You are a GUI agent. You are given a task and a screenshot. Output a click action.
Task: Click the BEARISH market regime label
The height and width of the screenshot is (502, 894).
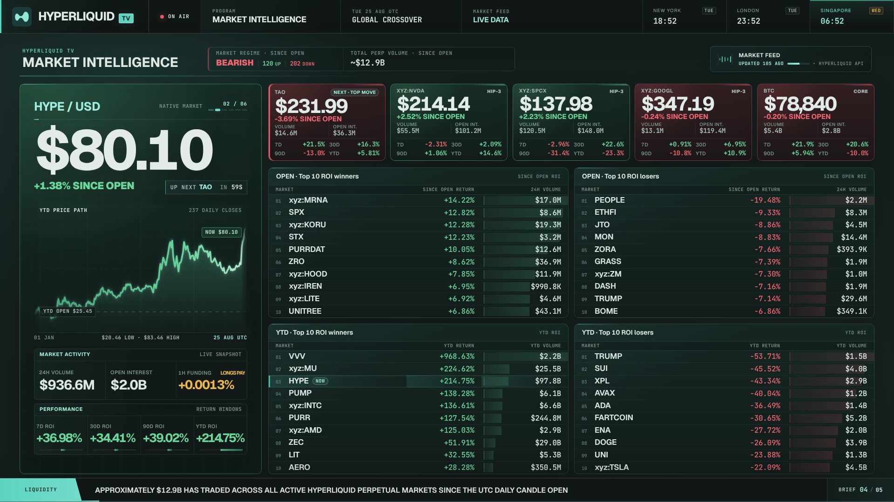click(x=235, y=63)
